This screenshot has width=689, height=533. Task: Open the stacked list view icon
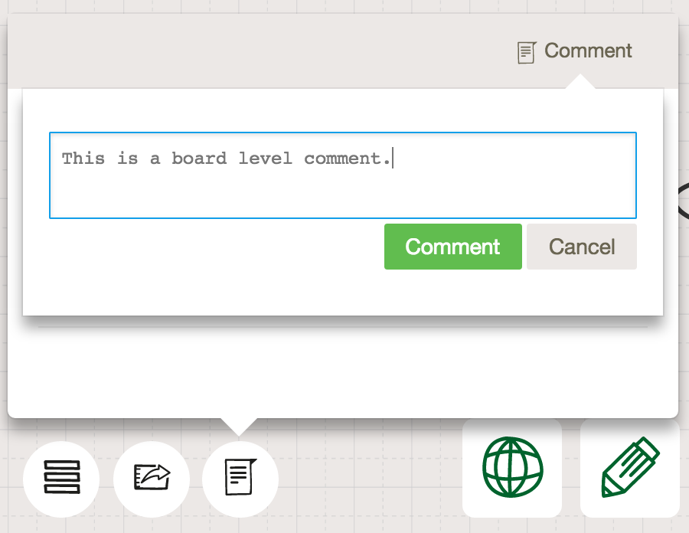click(61, 477)
